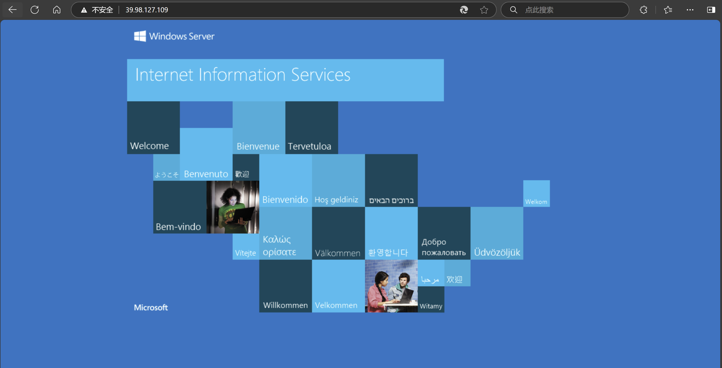Click the Välkommen tile
722x368 pixels.
tap(338, 233)
